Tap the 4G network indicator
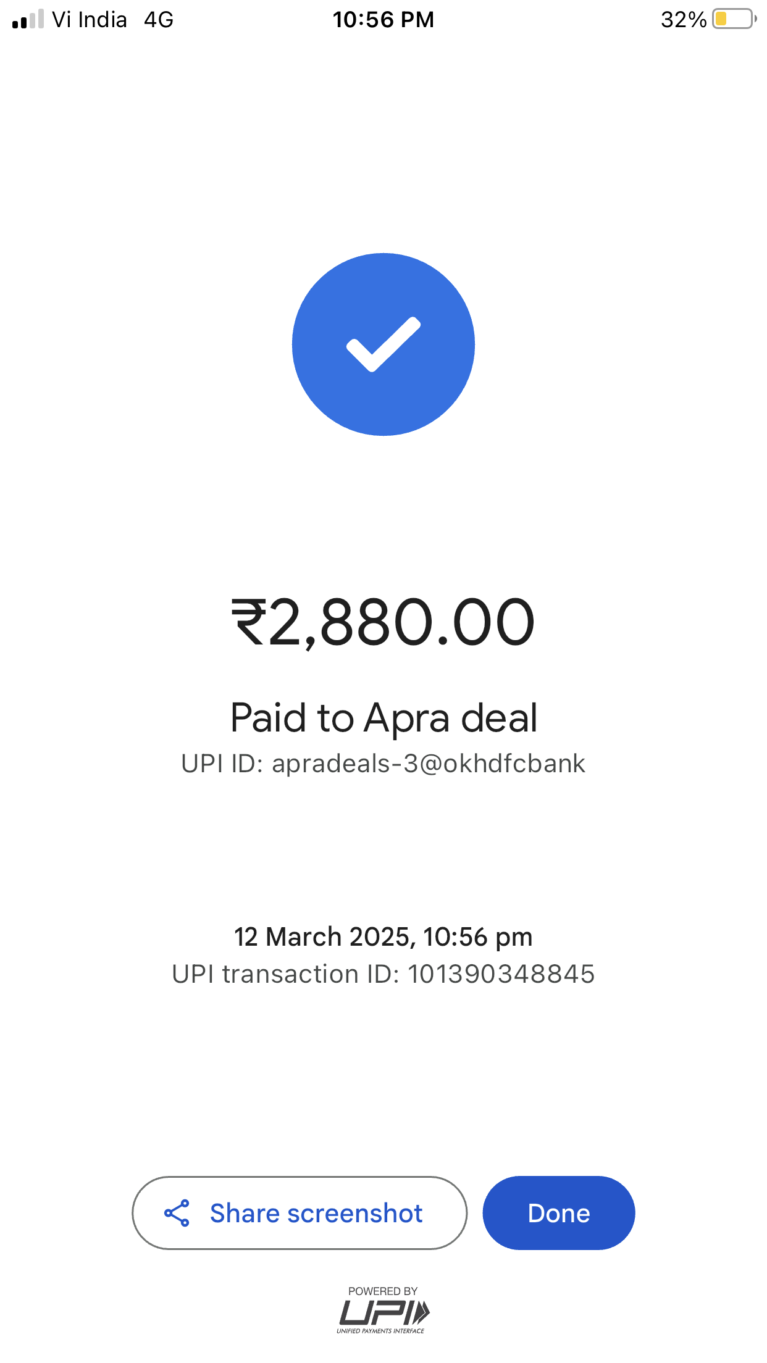The height and width of the screenshot is (1363, 767). click(x=159, y=20)
